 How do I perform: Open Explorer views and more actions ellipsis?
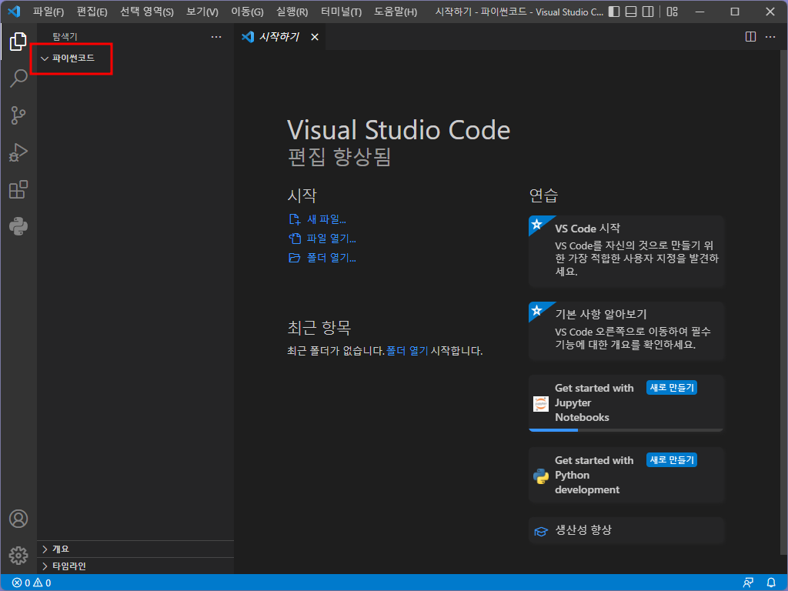point(216,37)
